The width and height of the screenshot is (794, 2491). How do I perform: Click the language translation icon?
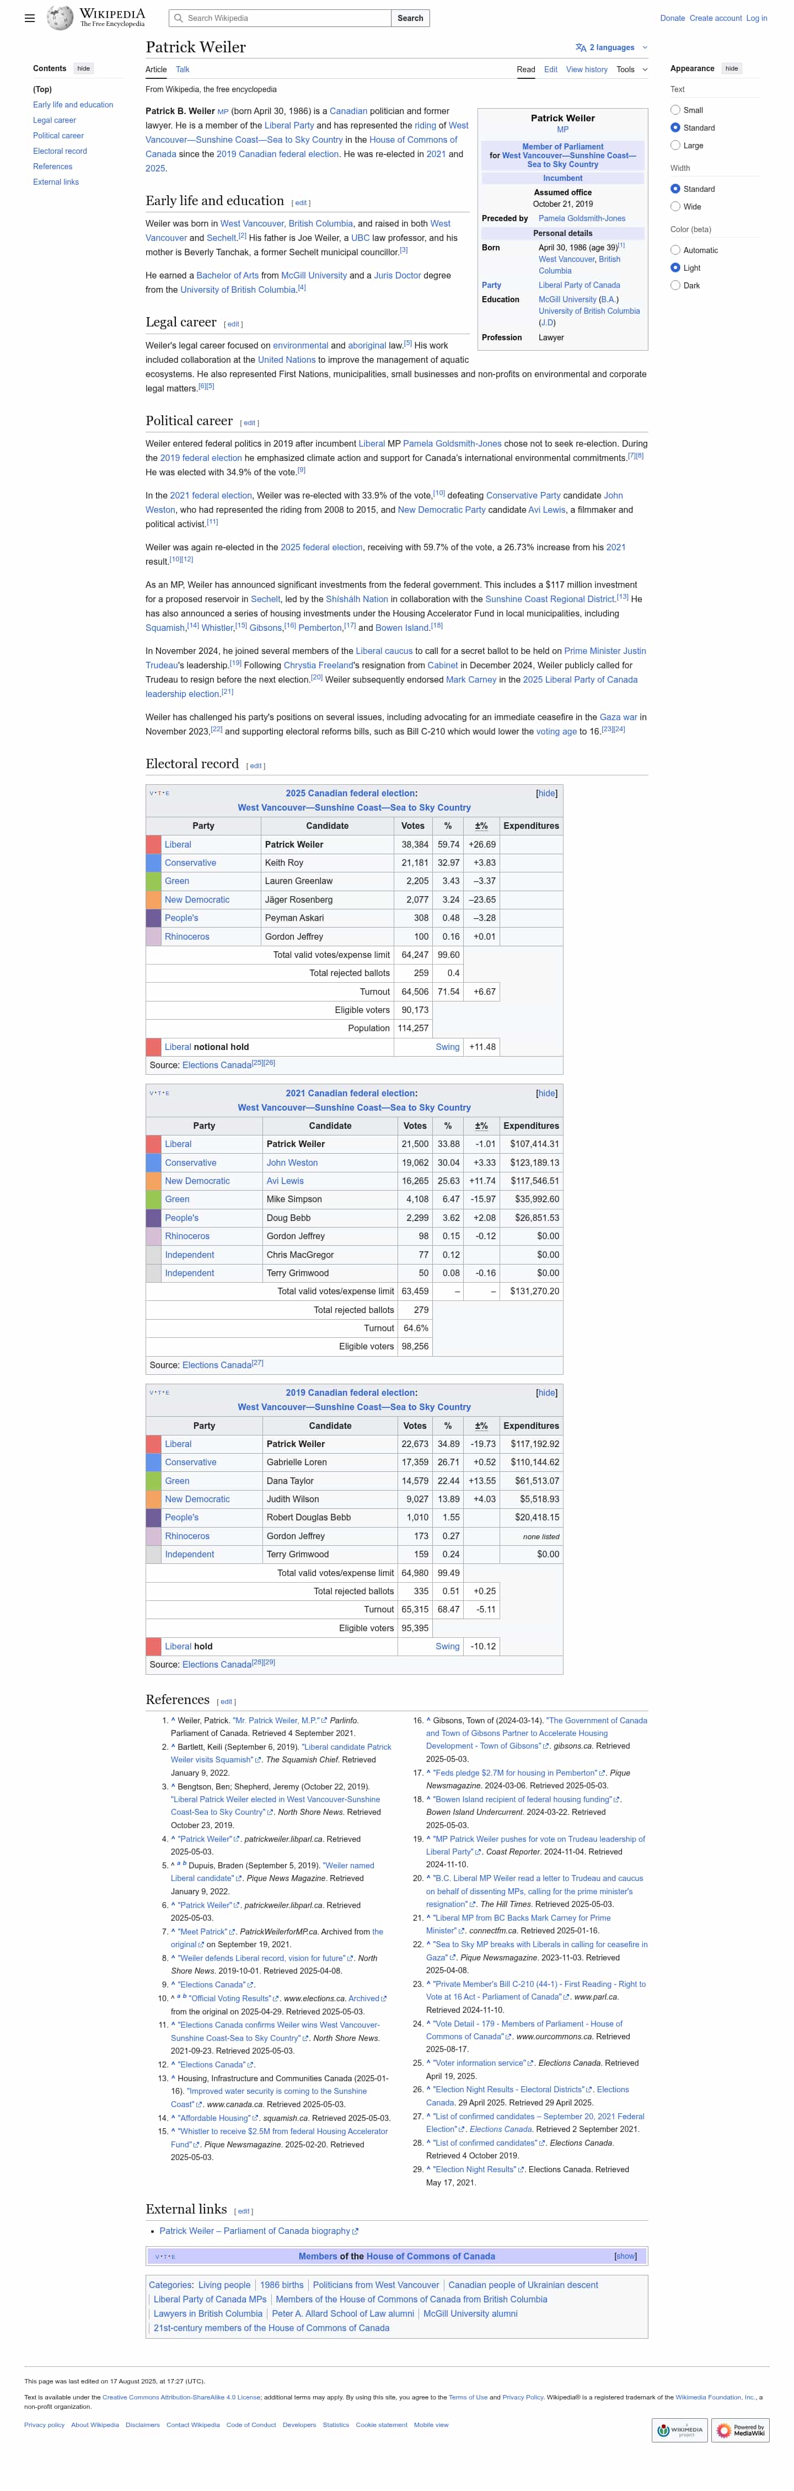pos(580,47)
